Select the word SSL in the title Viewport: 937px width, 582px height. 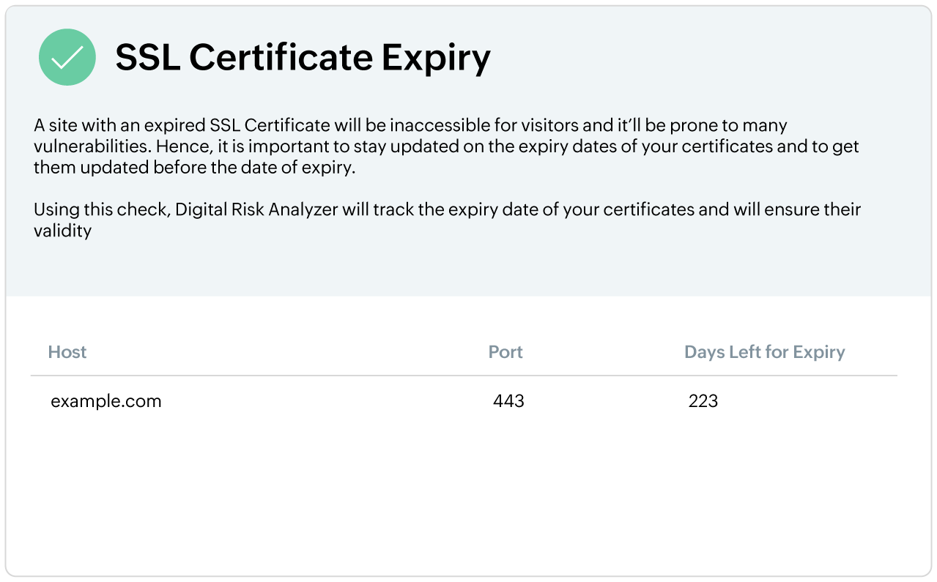pos(147,58)
